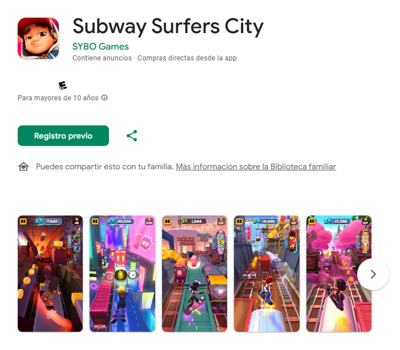Click the Subway Surfers City app icon
This screenshot has width=400, height=350.
[38, 38]
